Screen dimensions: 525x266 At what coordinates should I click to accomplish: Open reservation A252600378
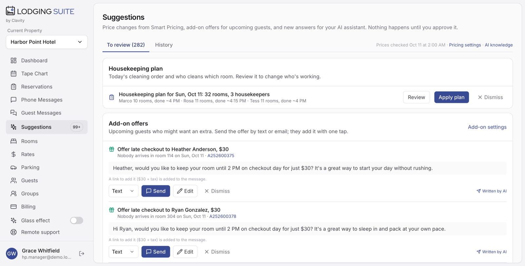tap(223, 216)
